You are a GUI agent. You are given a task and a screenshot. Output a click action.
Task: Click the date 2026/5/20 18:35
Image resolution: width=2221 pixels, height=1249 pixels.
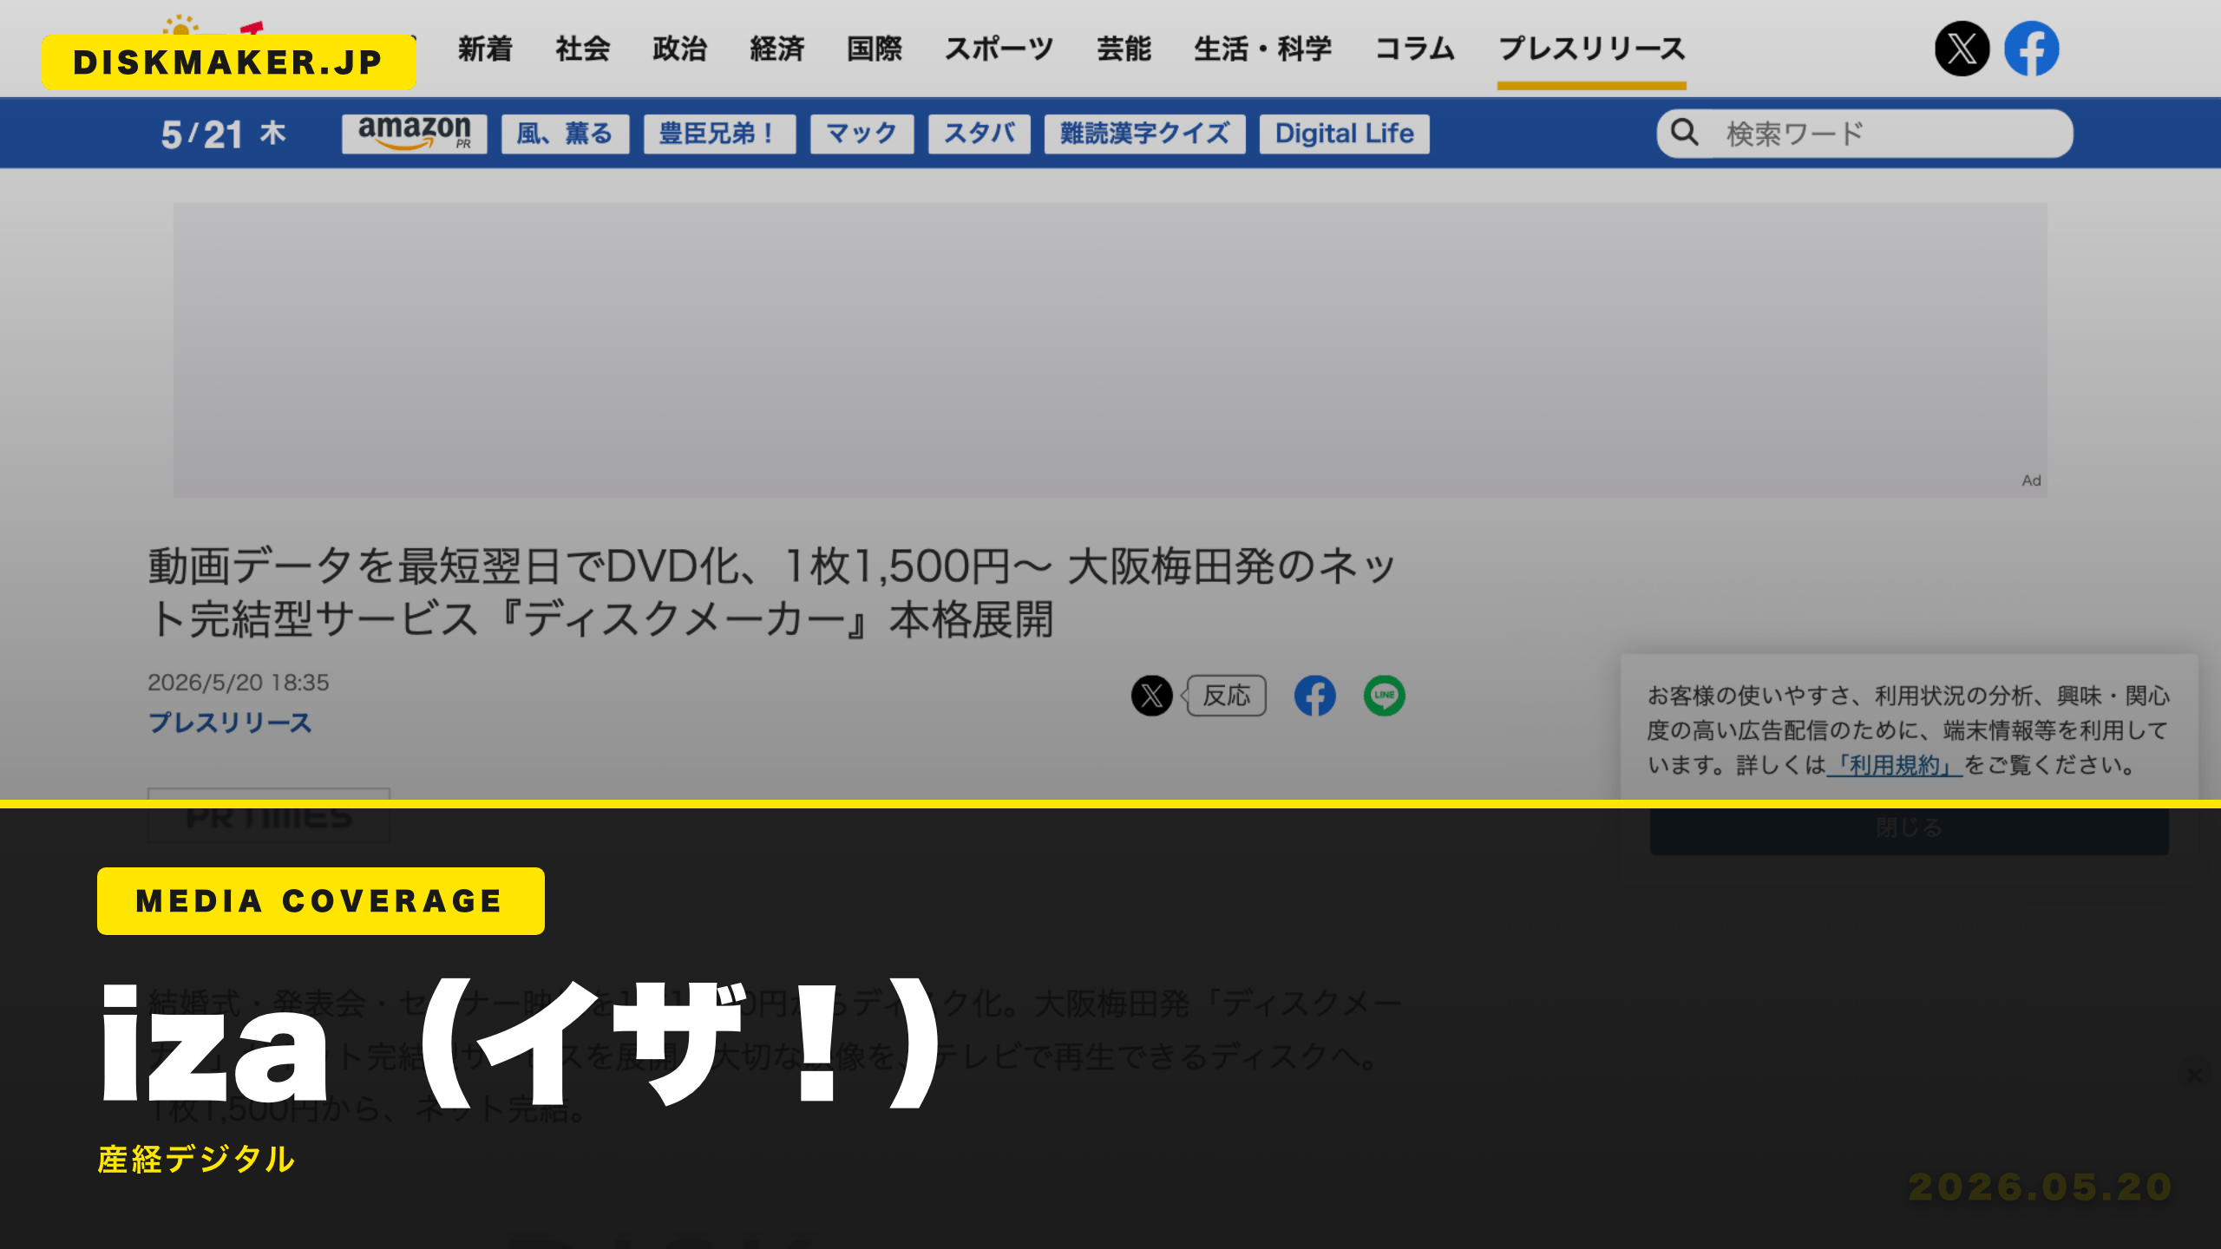coord(239,683)
